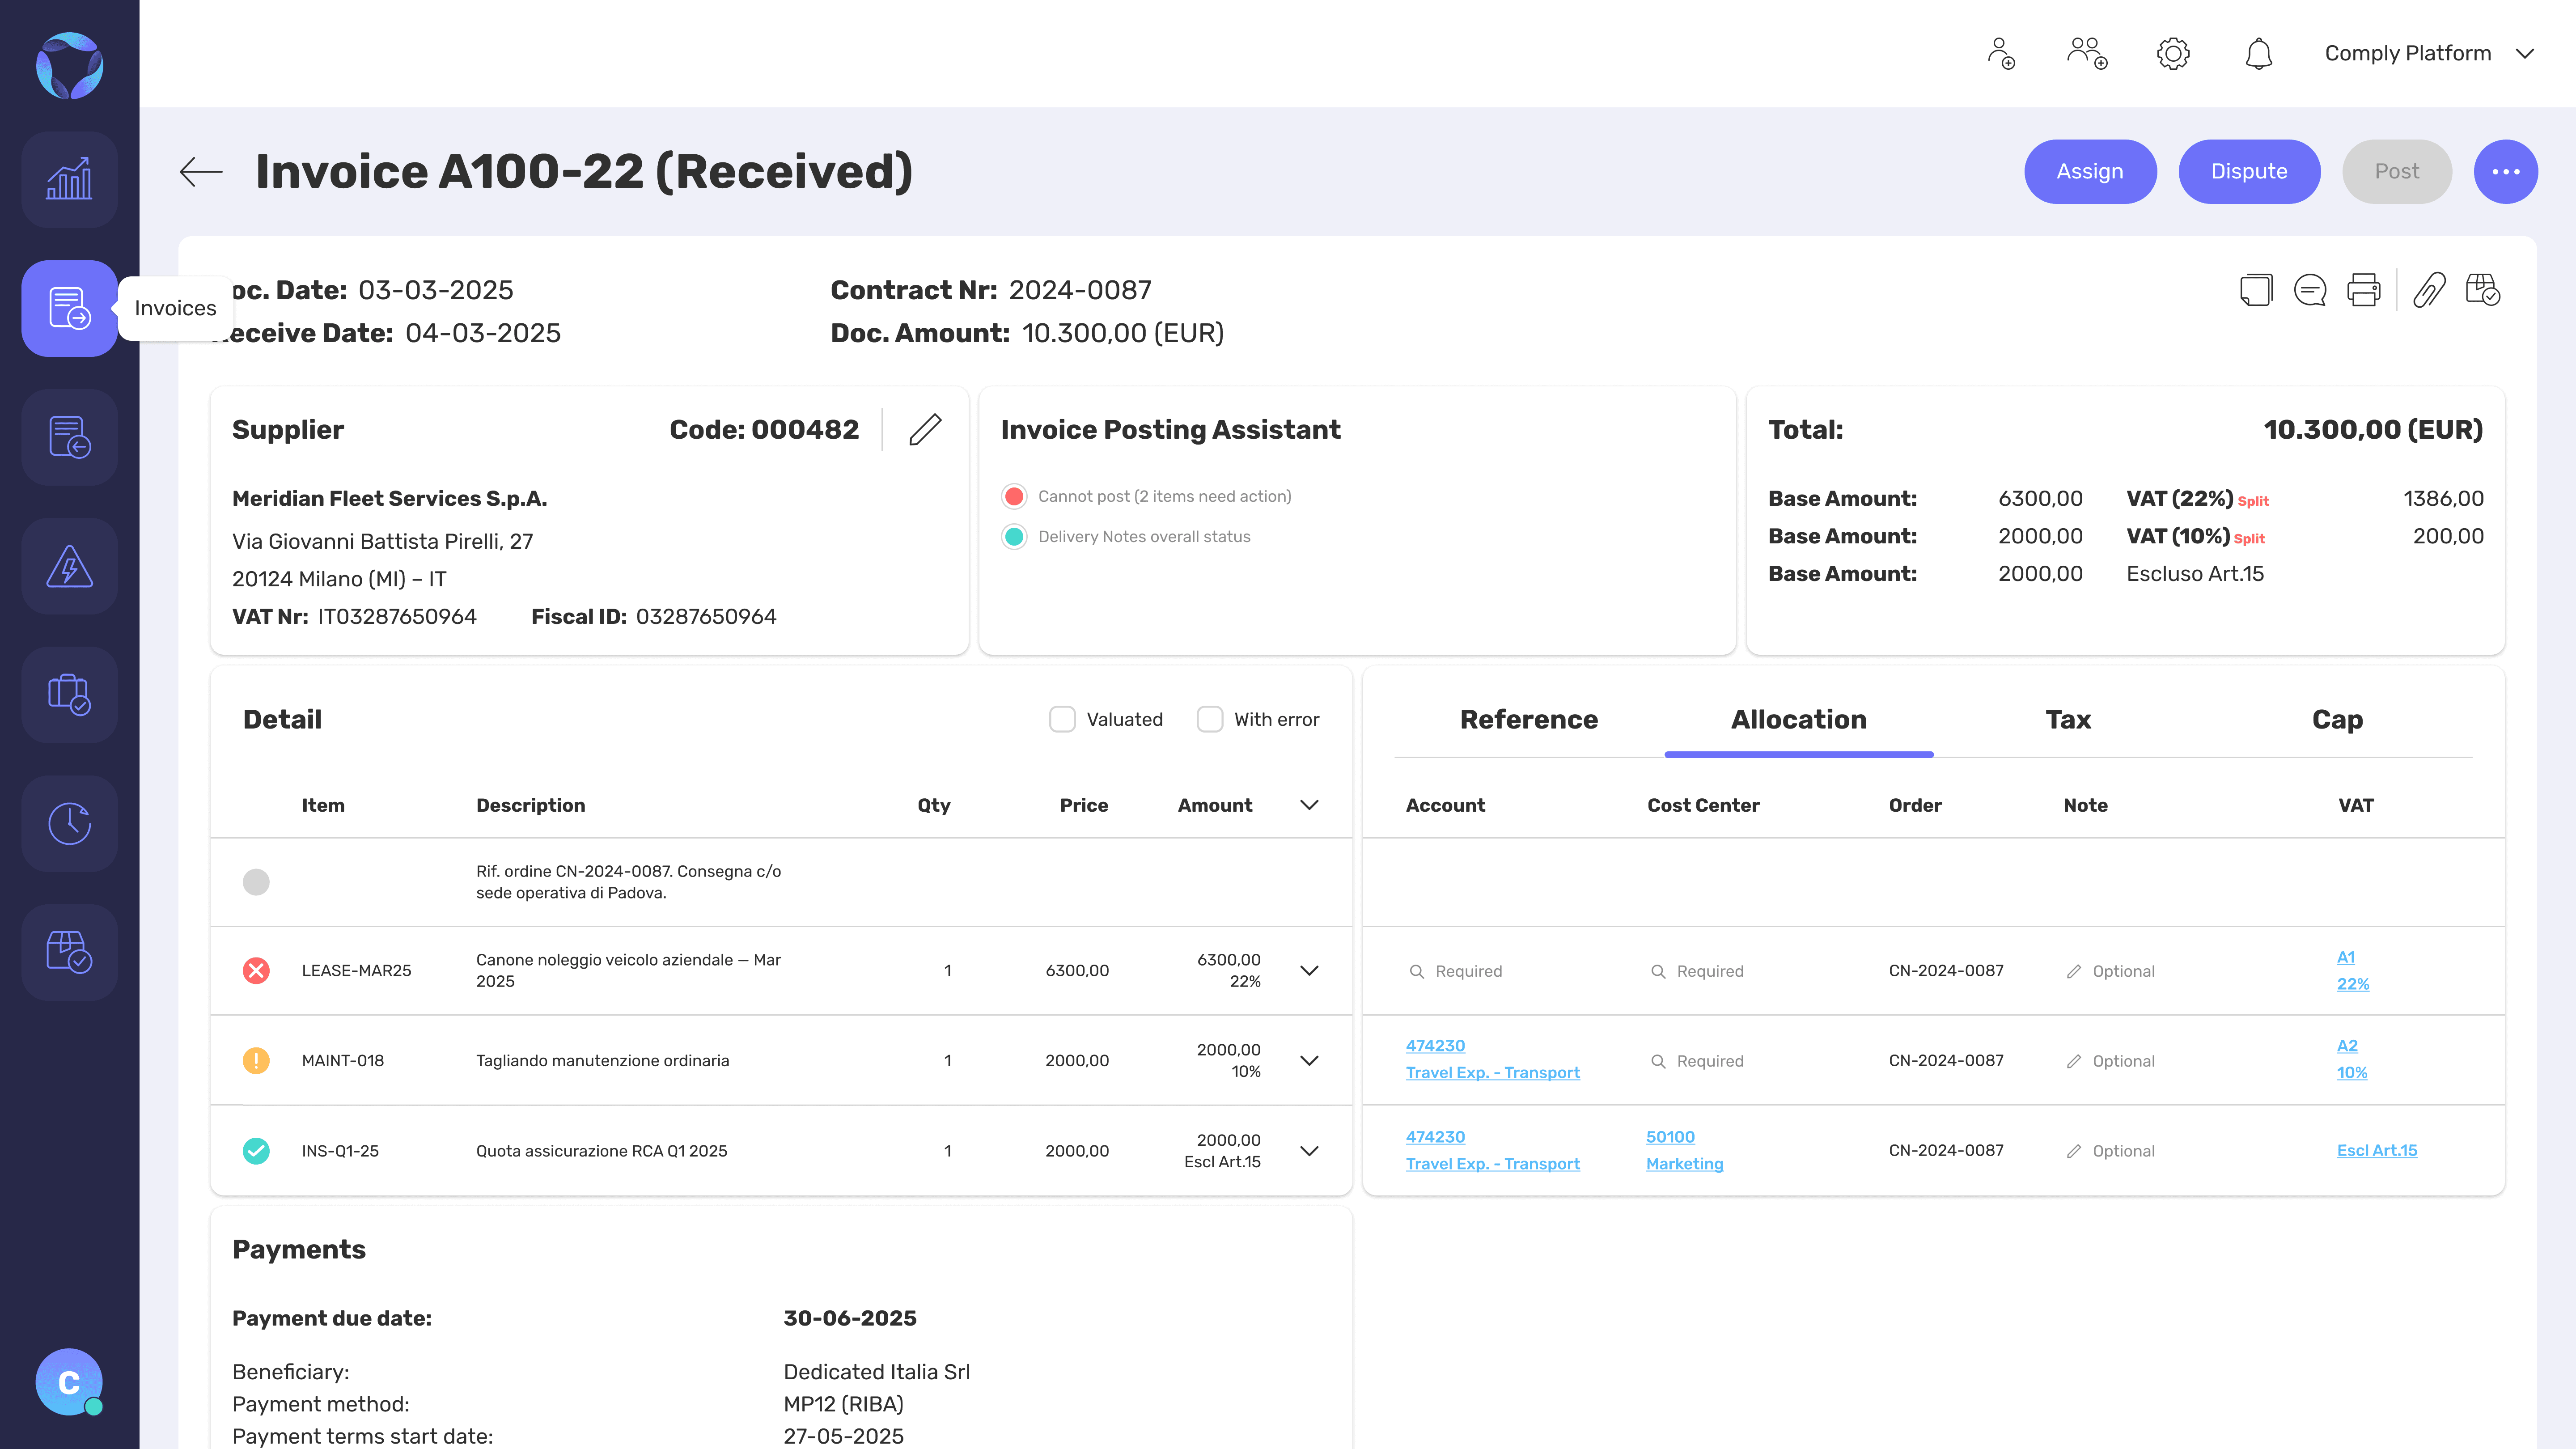This screenshot has width=2576, height=1449.
Task: Click the red Cannot post status indicator
Action: pos(1014,496)
